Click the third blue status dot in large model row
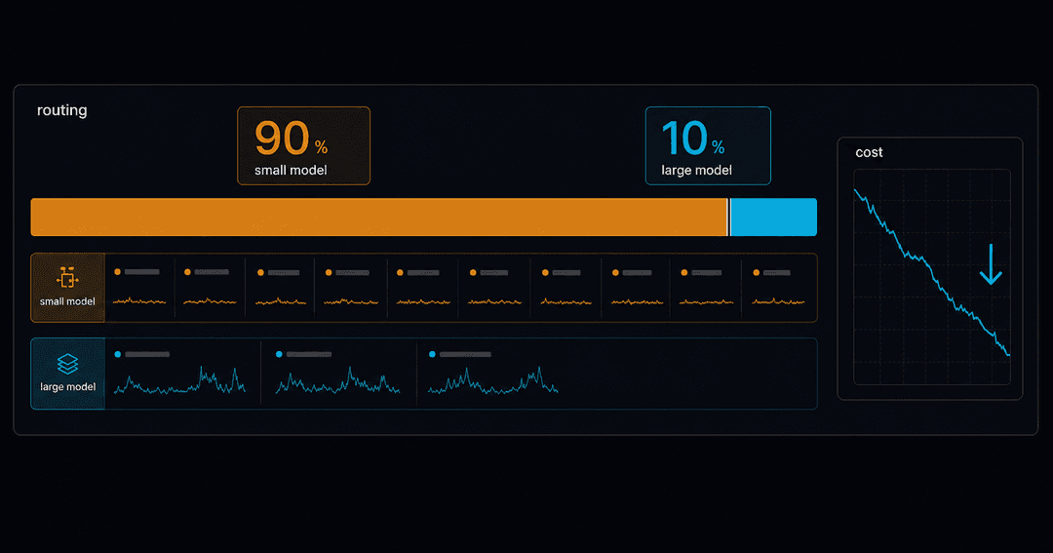Screen dimensions: 1053x553 click(432, 354)
